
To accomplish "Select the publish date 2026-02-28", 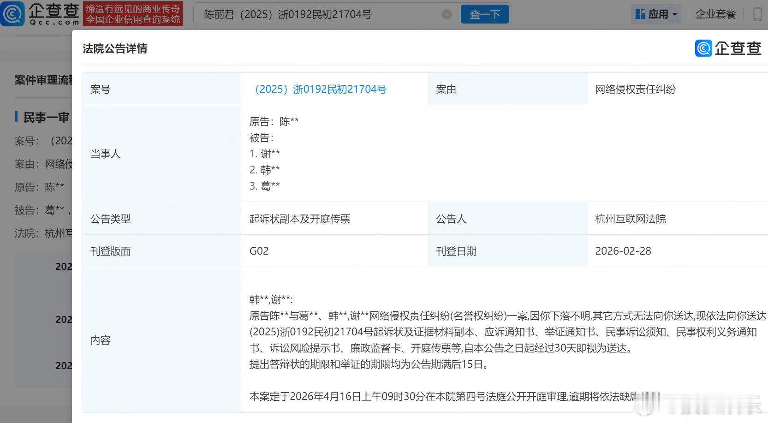I will point(623,251).
